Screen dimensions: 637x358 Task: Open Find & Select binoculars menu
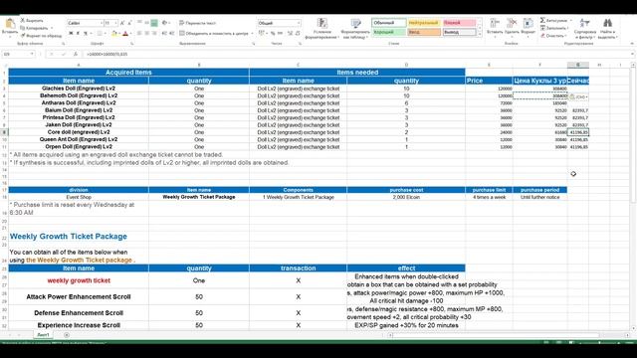click(x=607, y=29)
